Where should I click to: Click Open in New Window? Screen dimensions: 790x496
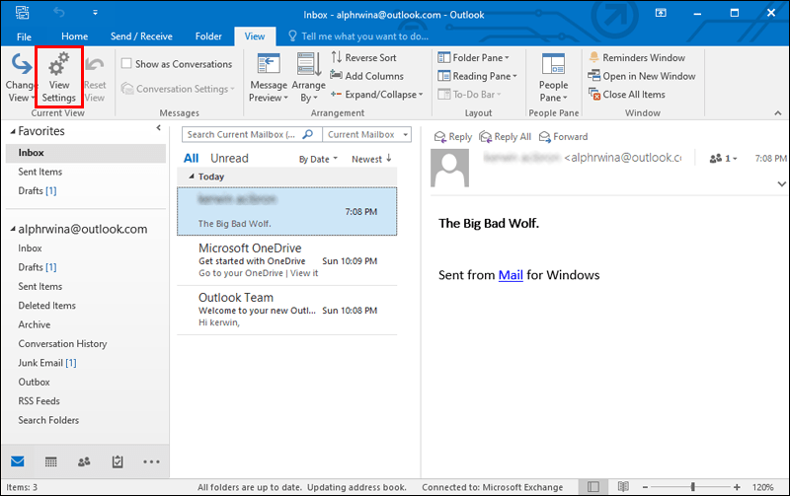click(642, 76)
